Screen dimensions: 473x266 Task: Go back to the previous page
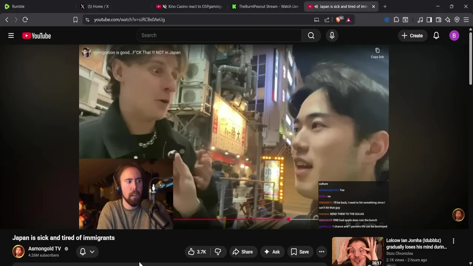(x=7, y=20)
